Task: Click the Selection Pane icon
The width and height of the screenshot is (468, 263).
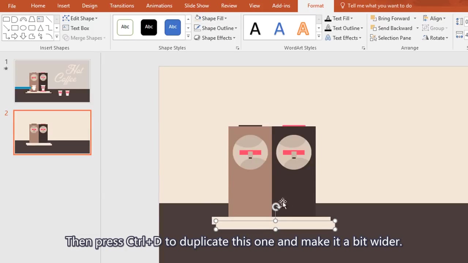Action: (x=373, y=38)
